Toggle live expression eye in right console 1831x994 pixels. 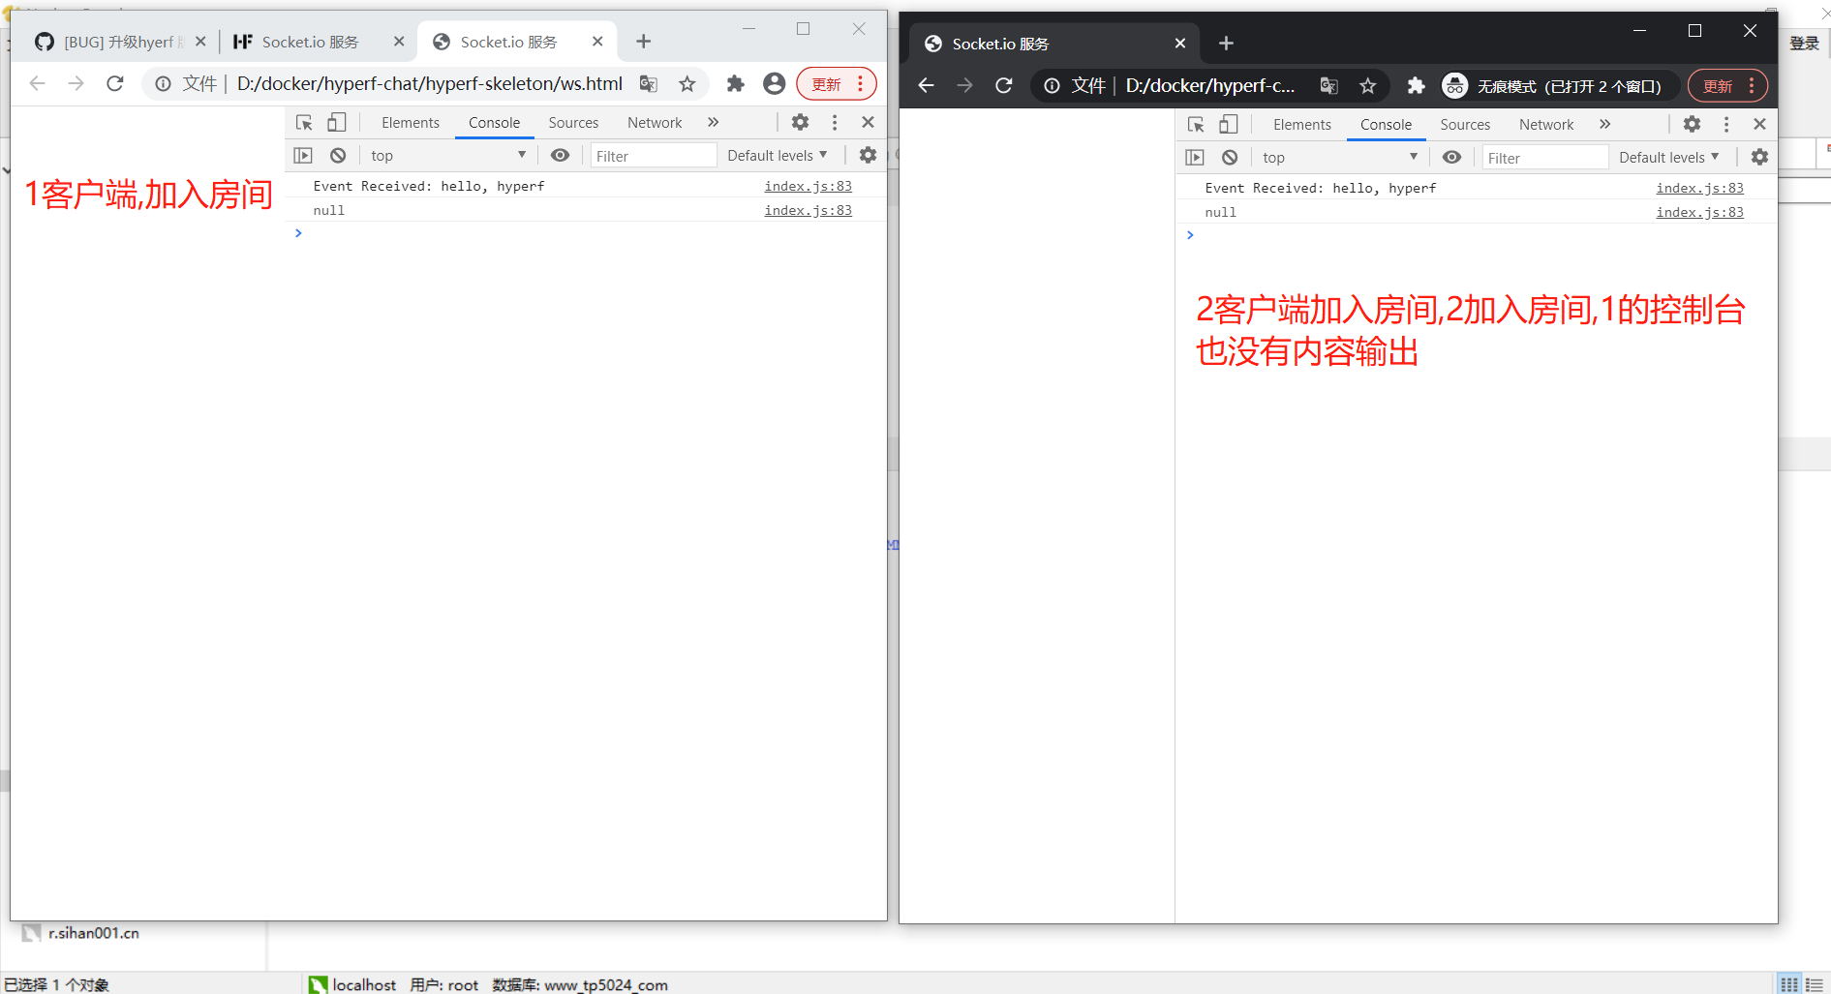pyautogui.click(x=1451, y=157)
